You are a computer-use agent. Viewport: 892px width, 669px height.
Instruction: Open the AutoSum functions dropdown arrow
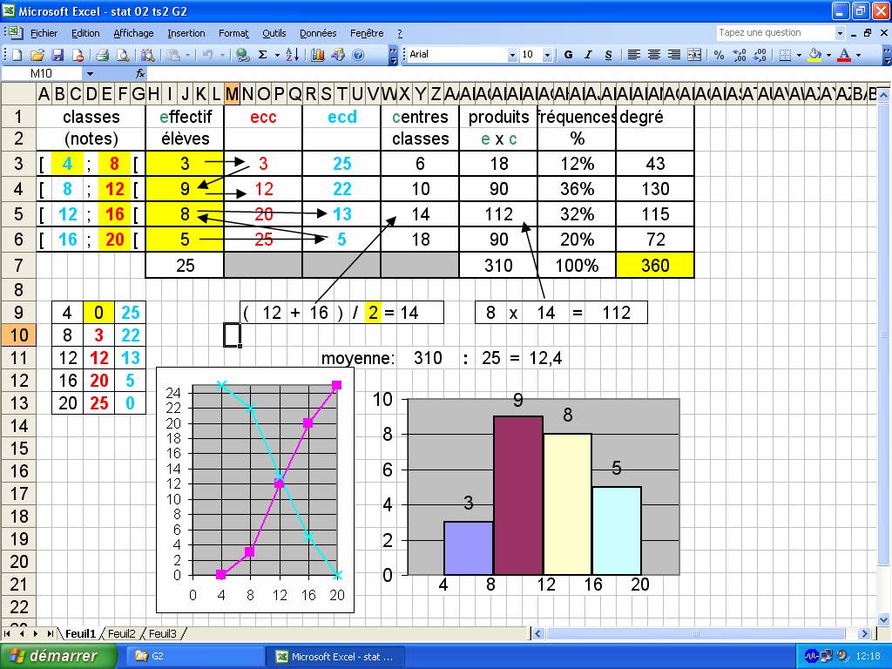277,55
